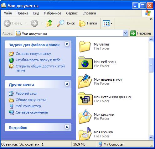The image size is (155, 149).
Task: Open the Правка menu
Action: click(23, 13)
